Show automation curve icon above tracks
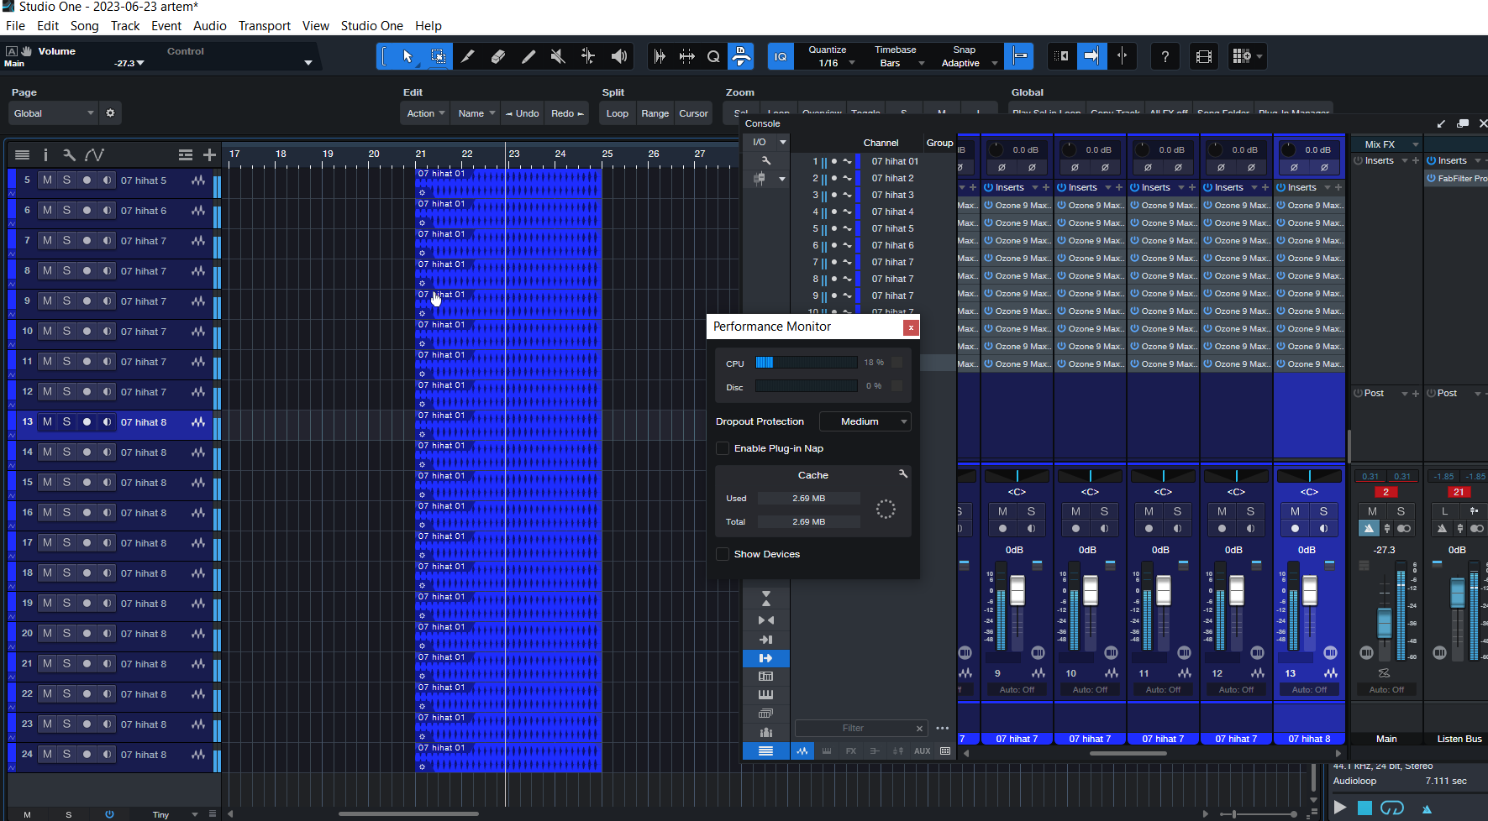Screen dimensions: 1488x821 (94, 154)
